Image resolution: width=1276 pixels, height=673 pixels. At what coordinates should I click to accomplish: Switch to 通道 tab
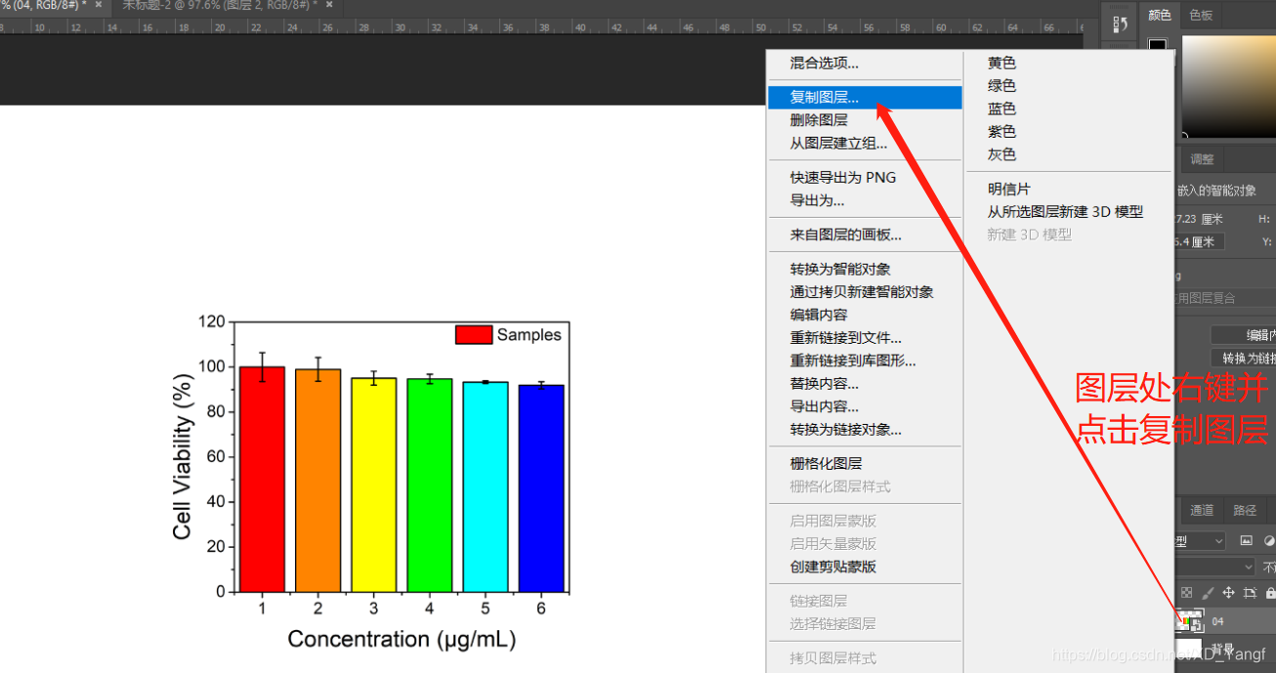pyautogui.click(x=1202, y=510)
